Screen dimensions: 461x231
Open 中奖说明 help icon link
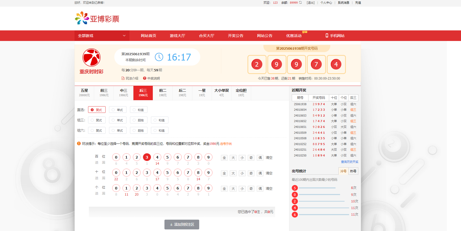click(145, 78)
